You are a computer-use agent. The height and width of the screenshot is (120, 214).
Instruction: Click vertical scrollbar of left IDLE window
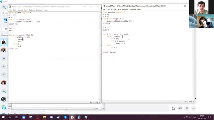point(100,56)
